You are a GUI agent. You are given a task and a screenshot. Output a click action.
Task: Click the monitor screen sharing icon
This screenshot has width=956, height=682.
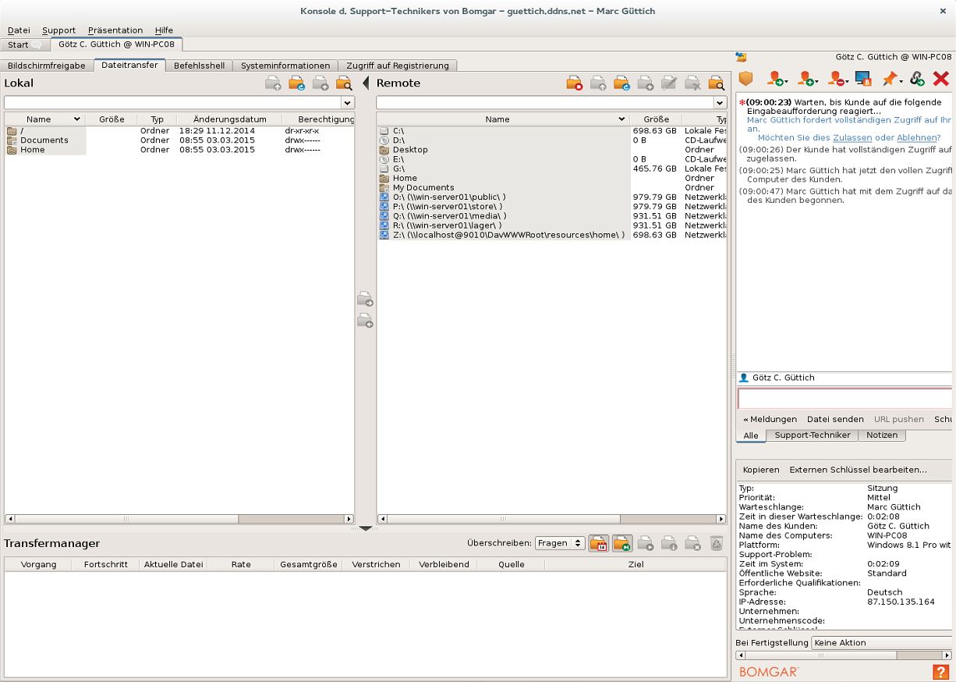[x=862, y=79]
